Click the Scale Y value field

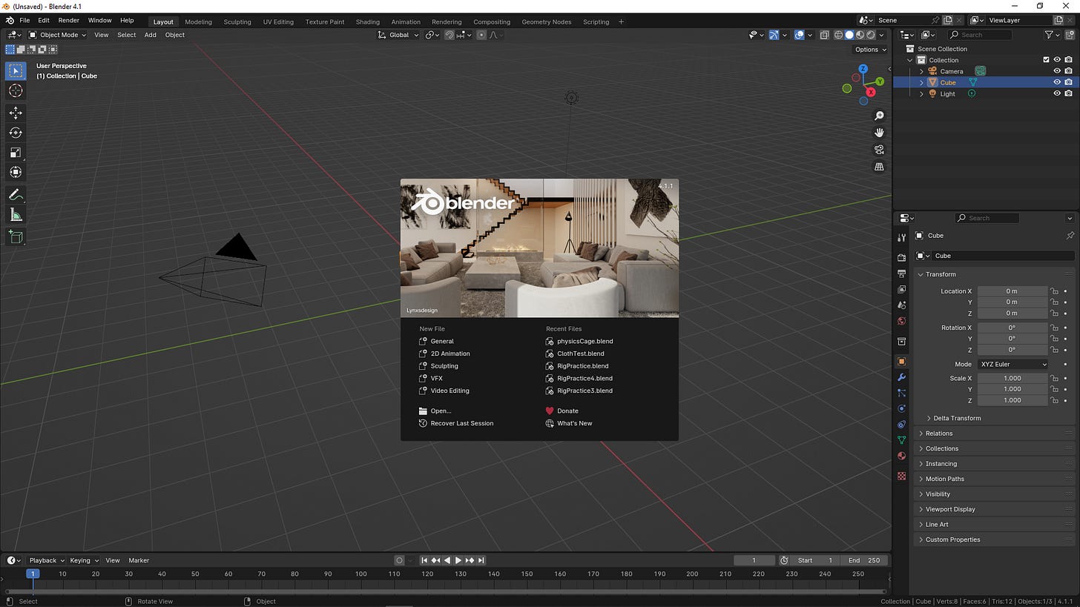pos(1012,389)
